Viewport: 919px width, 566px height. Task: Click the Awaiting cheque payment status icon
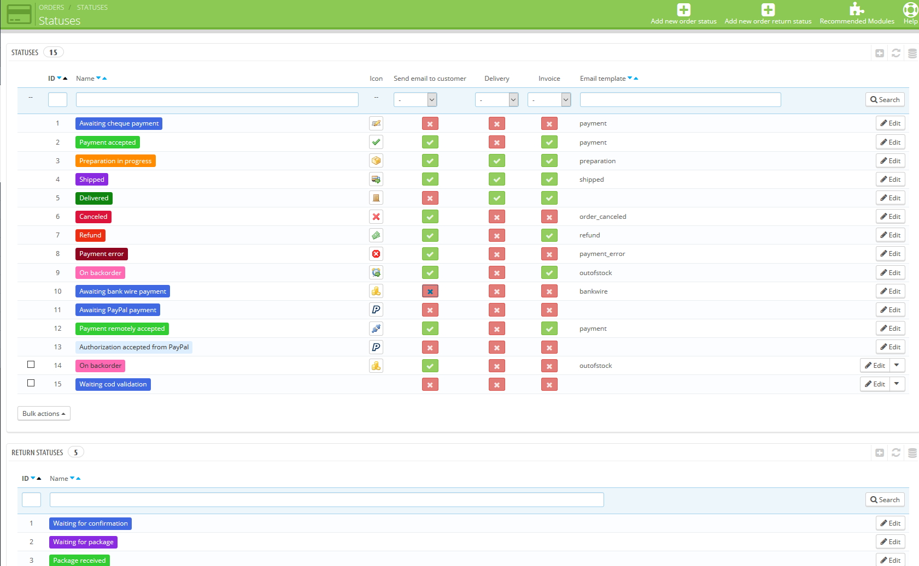click(376, 123)
